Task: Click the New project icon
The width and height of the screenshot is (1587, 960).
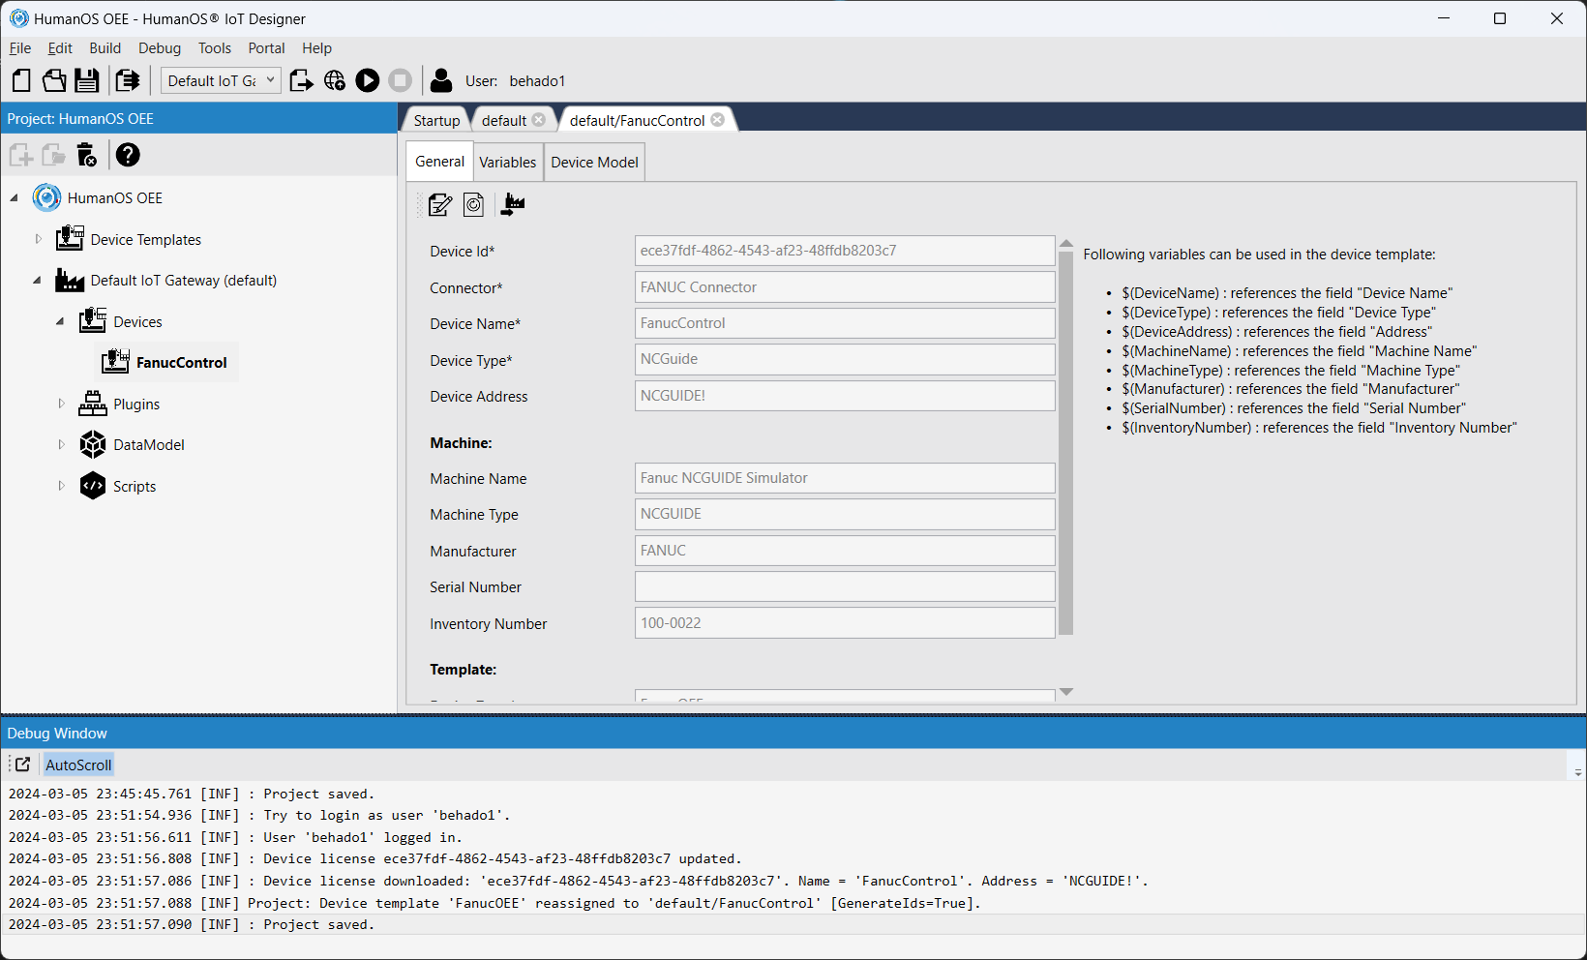Action: pos(21,80)
